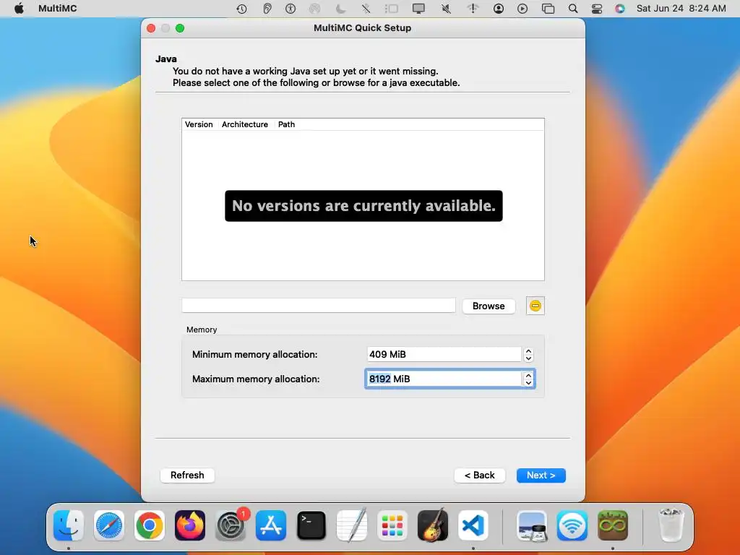740x555 pixels.
Task: Close the MultiMC Quick Setup window
Action: click(x=151, y=28)
